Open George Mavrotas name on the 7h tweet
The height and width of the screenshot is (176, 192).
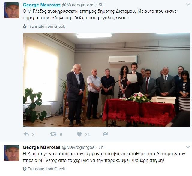click(x=42, y=147)
